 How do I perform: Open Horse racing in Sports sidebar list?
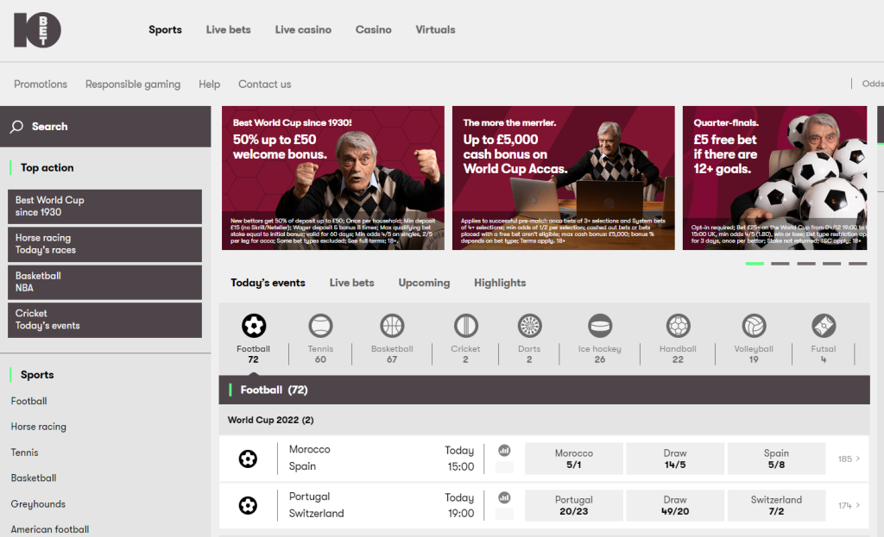point(38,427)
